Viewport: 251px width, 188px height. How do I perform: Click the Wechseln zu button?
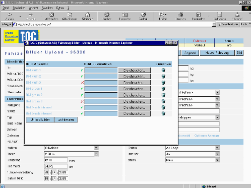tap(228, 24)
